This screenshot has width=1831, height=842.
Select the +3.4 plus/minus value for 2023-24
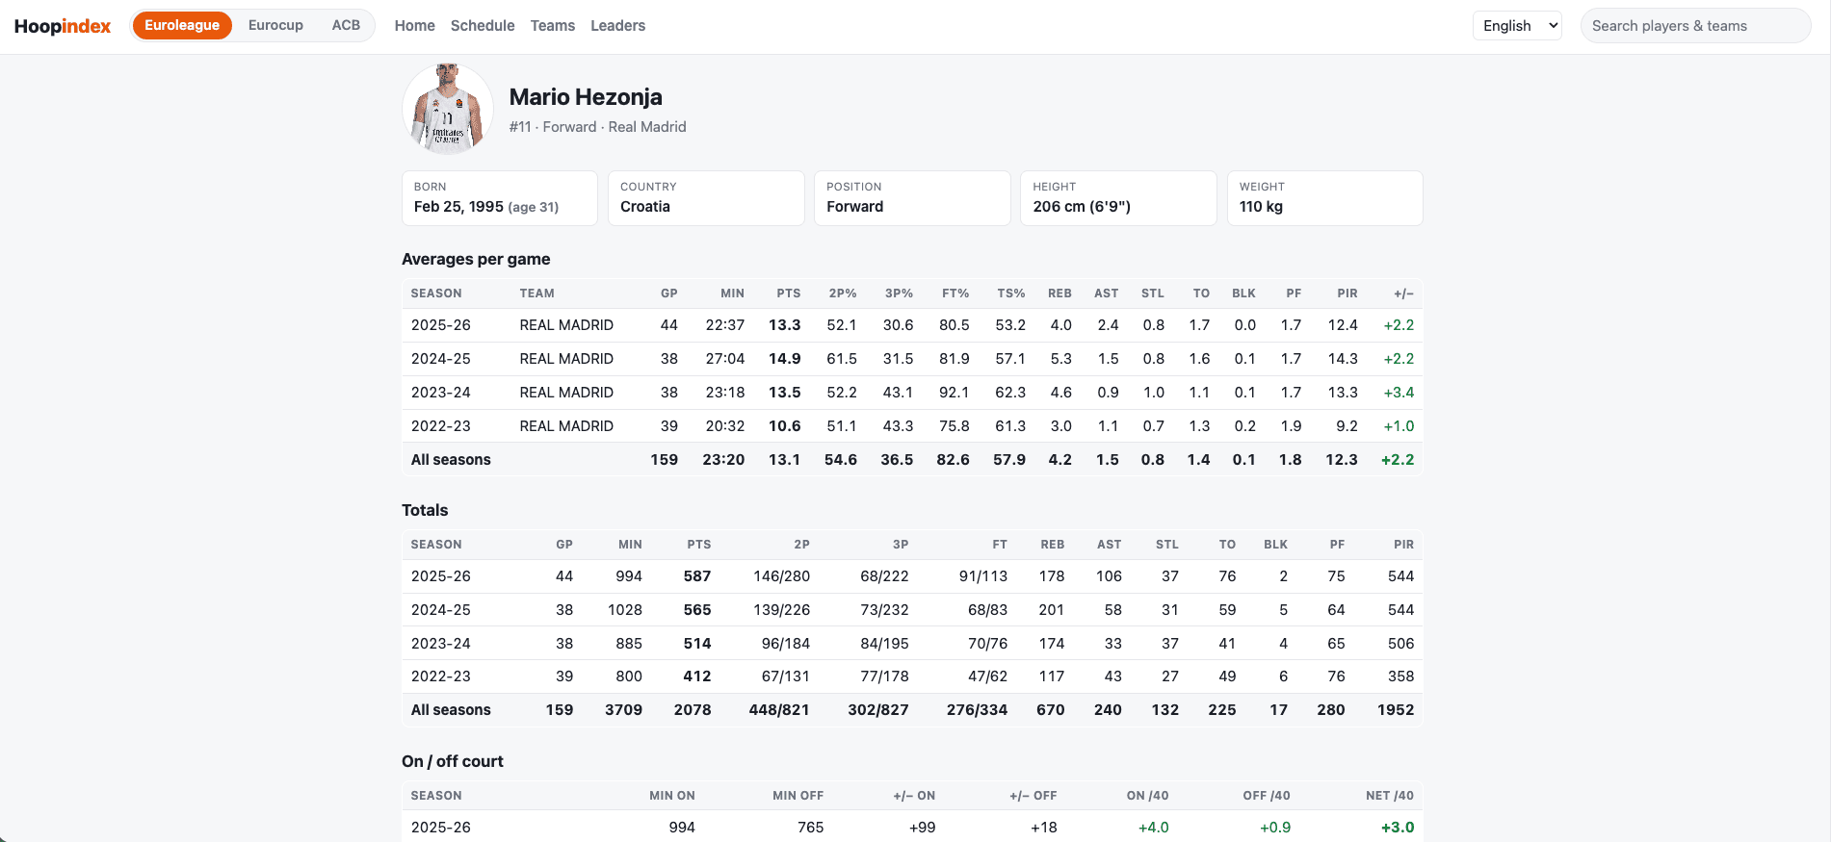1399,393
